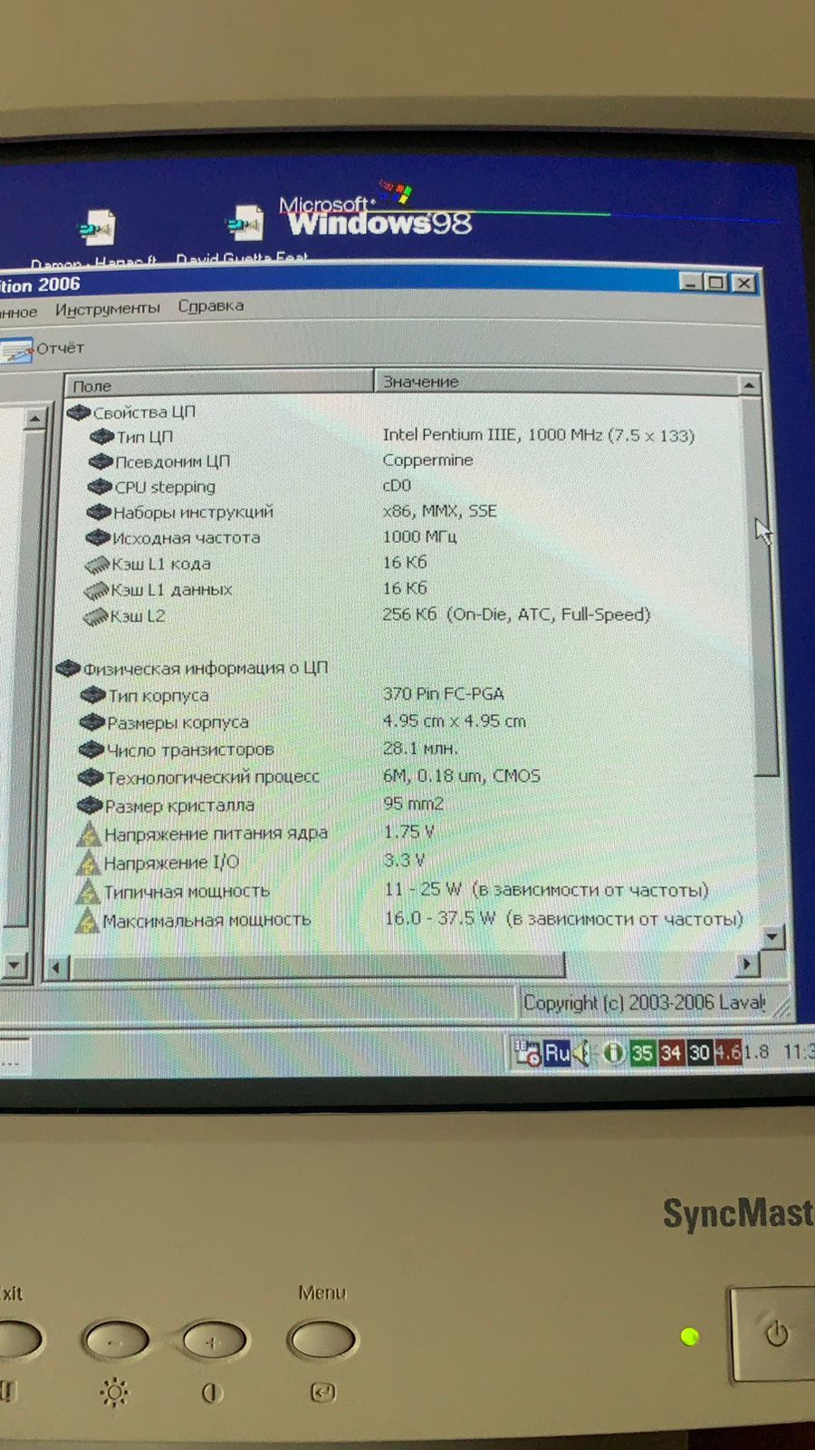Click the list's scroll down arrow
Image resolution: width=815 pixels, height=1450 pixels.
pos(772,936)
